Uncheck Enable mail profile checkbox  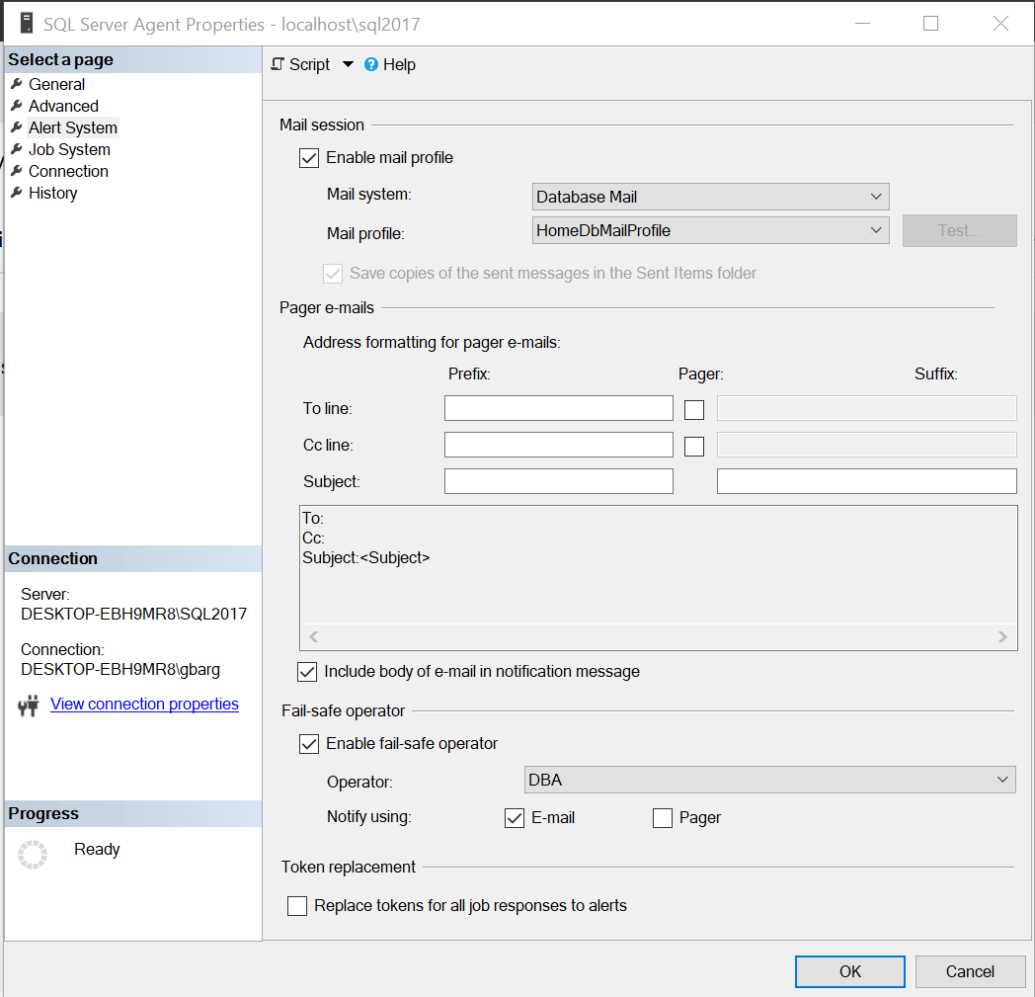(x=309, y=158)
